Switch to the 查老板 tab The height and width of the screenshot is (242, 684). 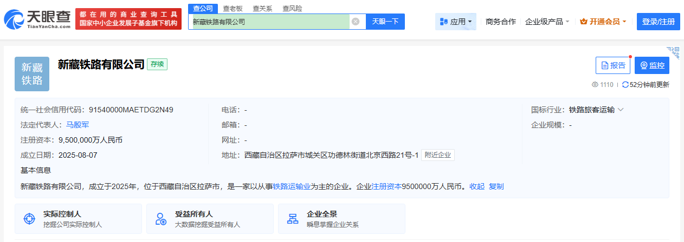(x=233, y=8)
